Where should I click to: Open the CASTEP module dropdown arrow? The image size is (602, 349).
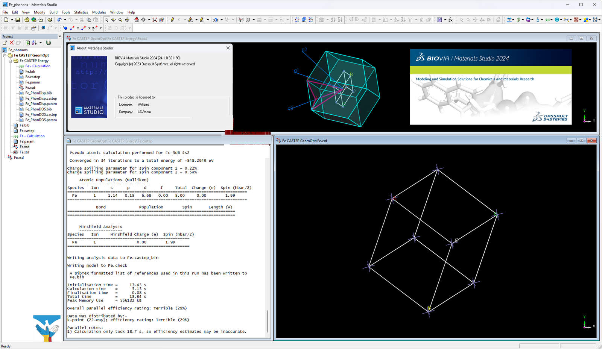(x=552, y=20)
